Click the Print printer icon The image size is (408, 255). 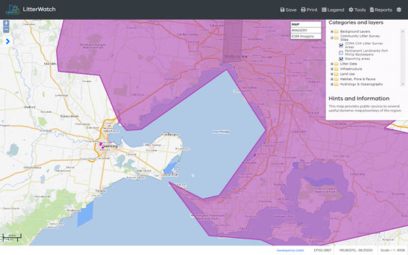point(303,10)
